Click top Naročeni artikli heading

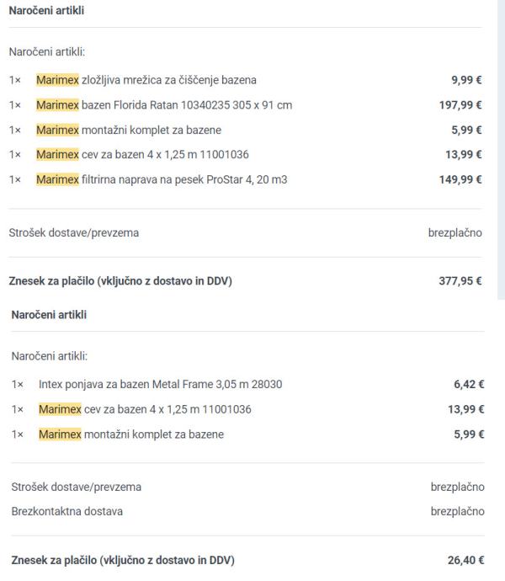pyautogui.click(x=46, y=10)
